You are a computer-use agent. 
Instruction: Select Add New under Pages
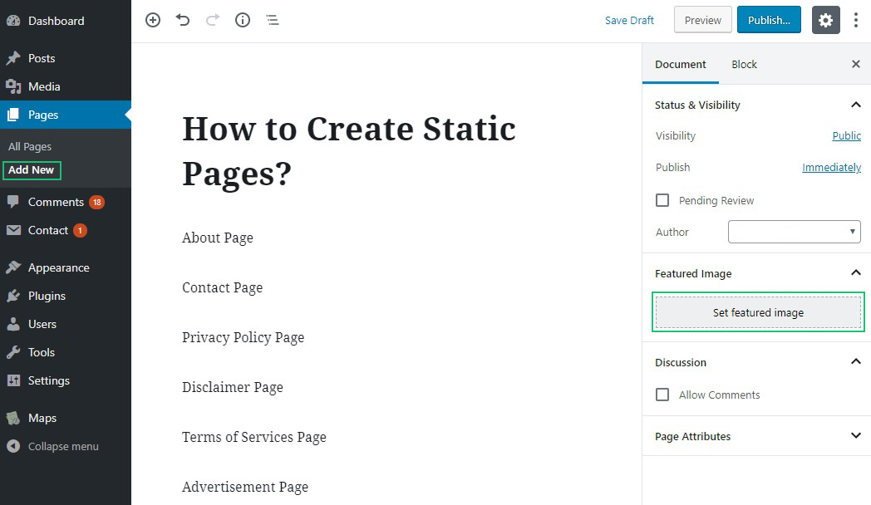[31, 169]
